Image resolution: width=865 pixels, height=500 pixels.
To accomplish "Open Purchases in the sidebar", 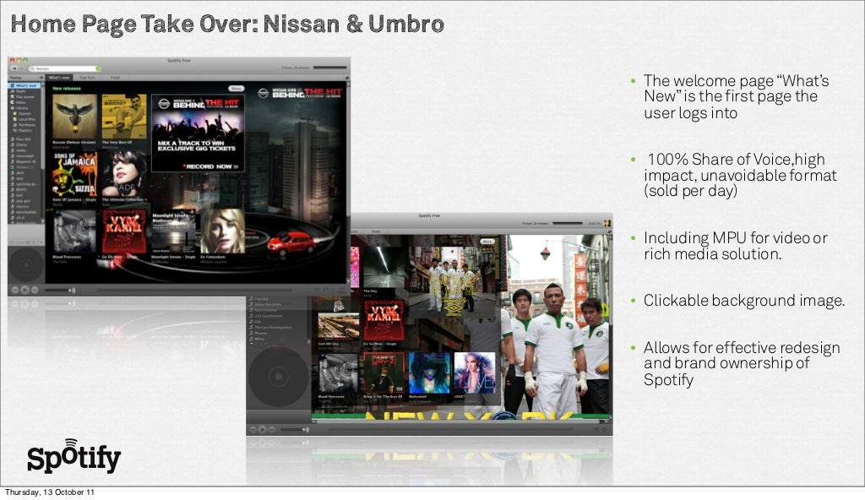I will (26, 125).
